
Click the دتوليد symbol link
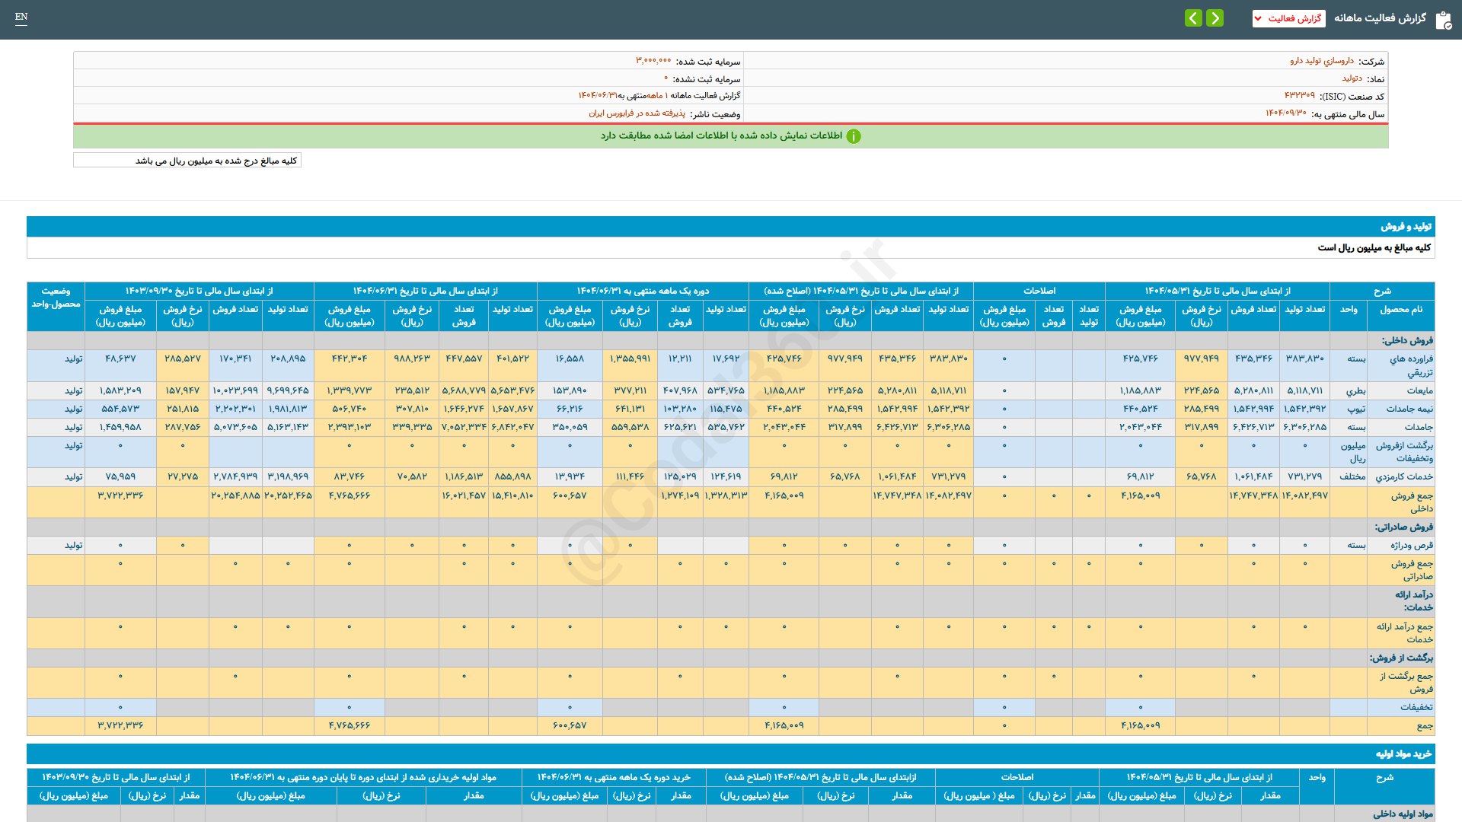tap(1352, 78)
